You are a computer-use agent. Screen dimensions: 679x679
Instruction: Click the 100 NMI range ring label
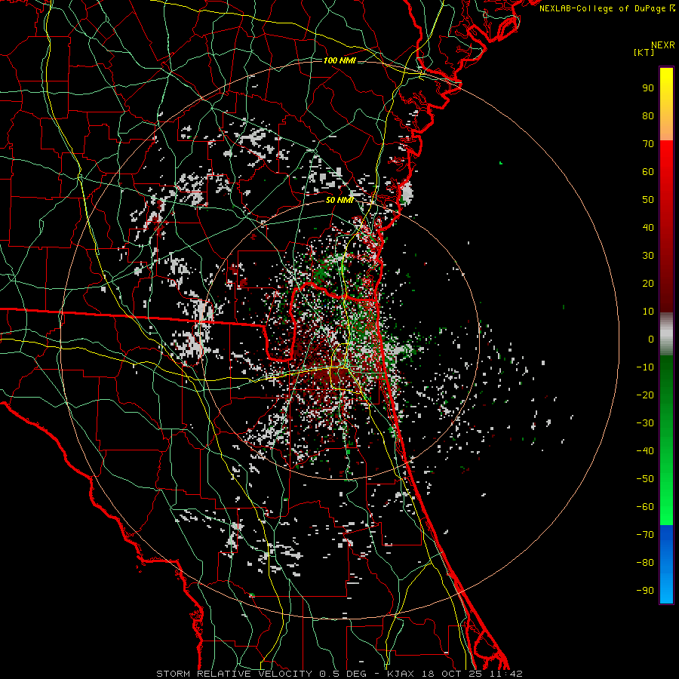(339, 60)
